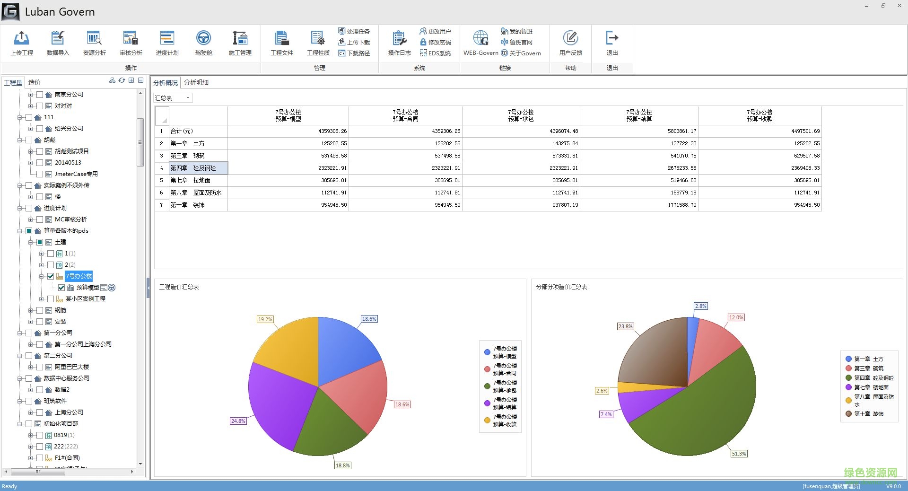908x491 pixels.
Task: Switch to the 造价 tab
Action: 35,82
